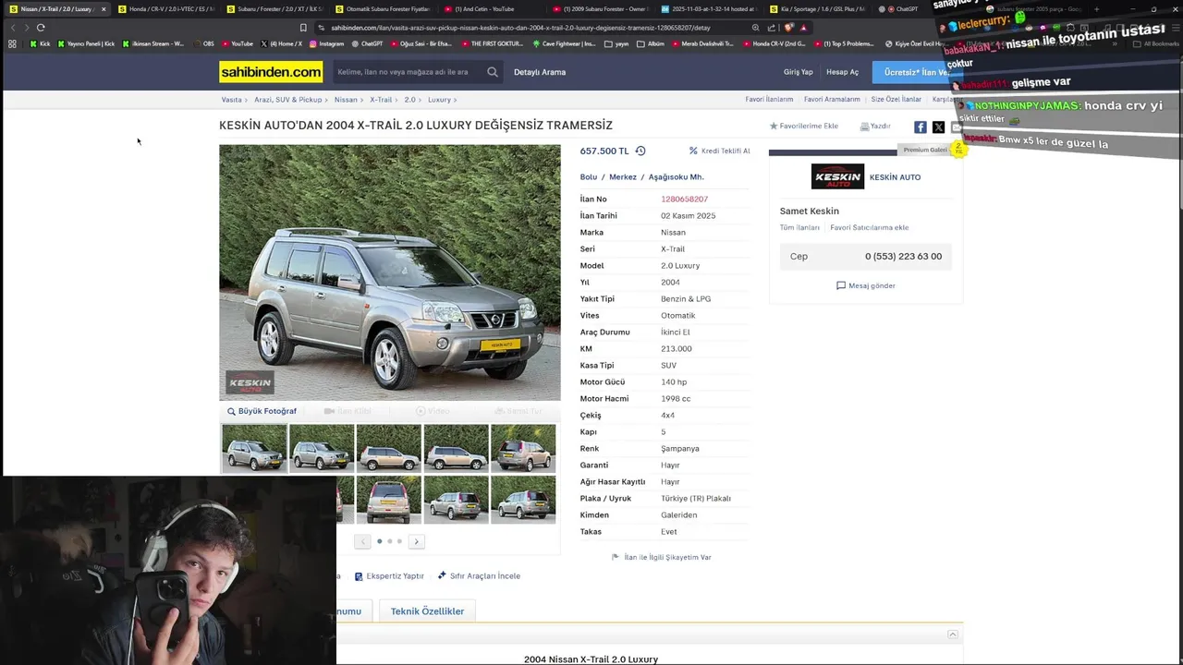Click Favori Satıcılarıma ekle link
This screenshot has width=1183, height=665.
(869, 227)
